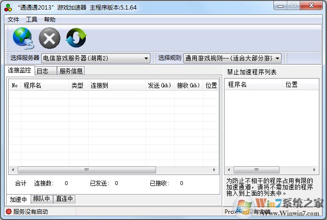Select the 直连中 bottom tab

click(64, 199)
